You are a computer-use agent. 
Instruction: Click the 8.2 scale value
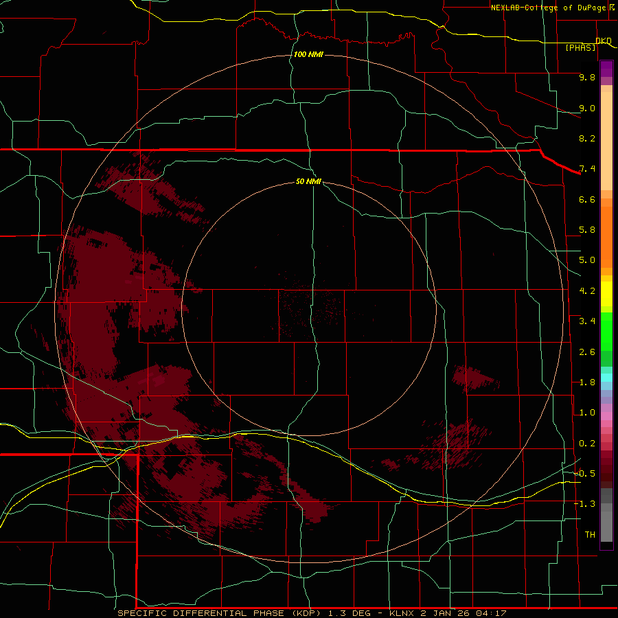point(587,138)
